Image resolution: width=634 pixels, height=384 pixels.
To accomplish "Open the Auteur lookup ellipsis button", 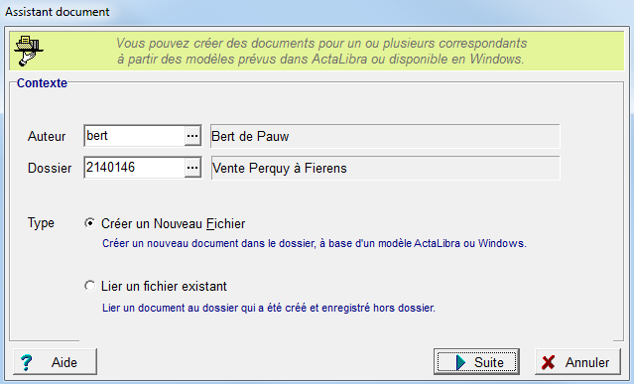I will pos(192,136).
